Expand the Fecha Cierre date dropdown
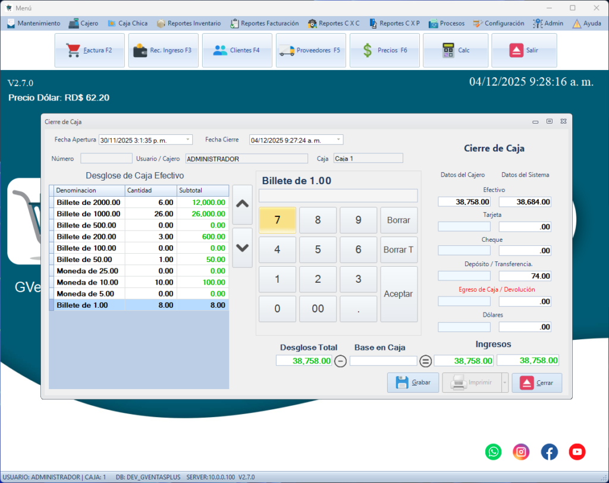The image size is (609, 483). [x=338, y=140]
